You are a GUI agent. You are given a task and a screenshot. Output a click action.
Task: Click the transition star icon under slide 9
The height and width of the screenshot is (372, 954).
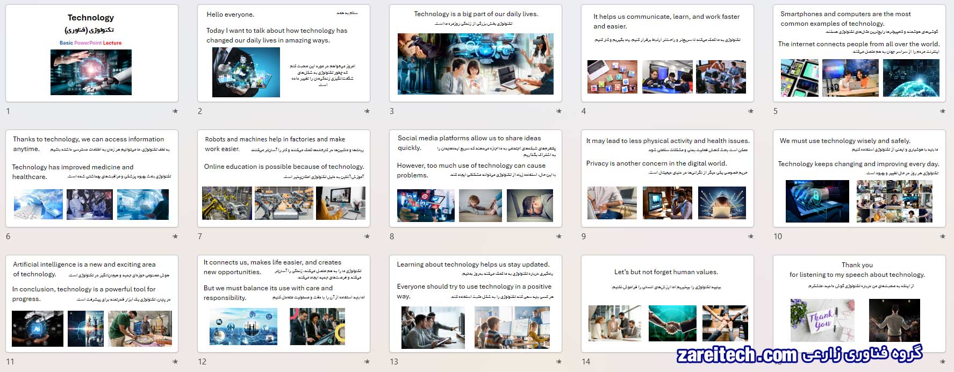point(751,237)
